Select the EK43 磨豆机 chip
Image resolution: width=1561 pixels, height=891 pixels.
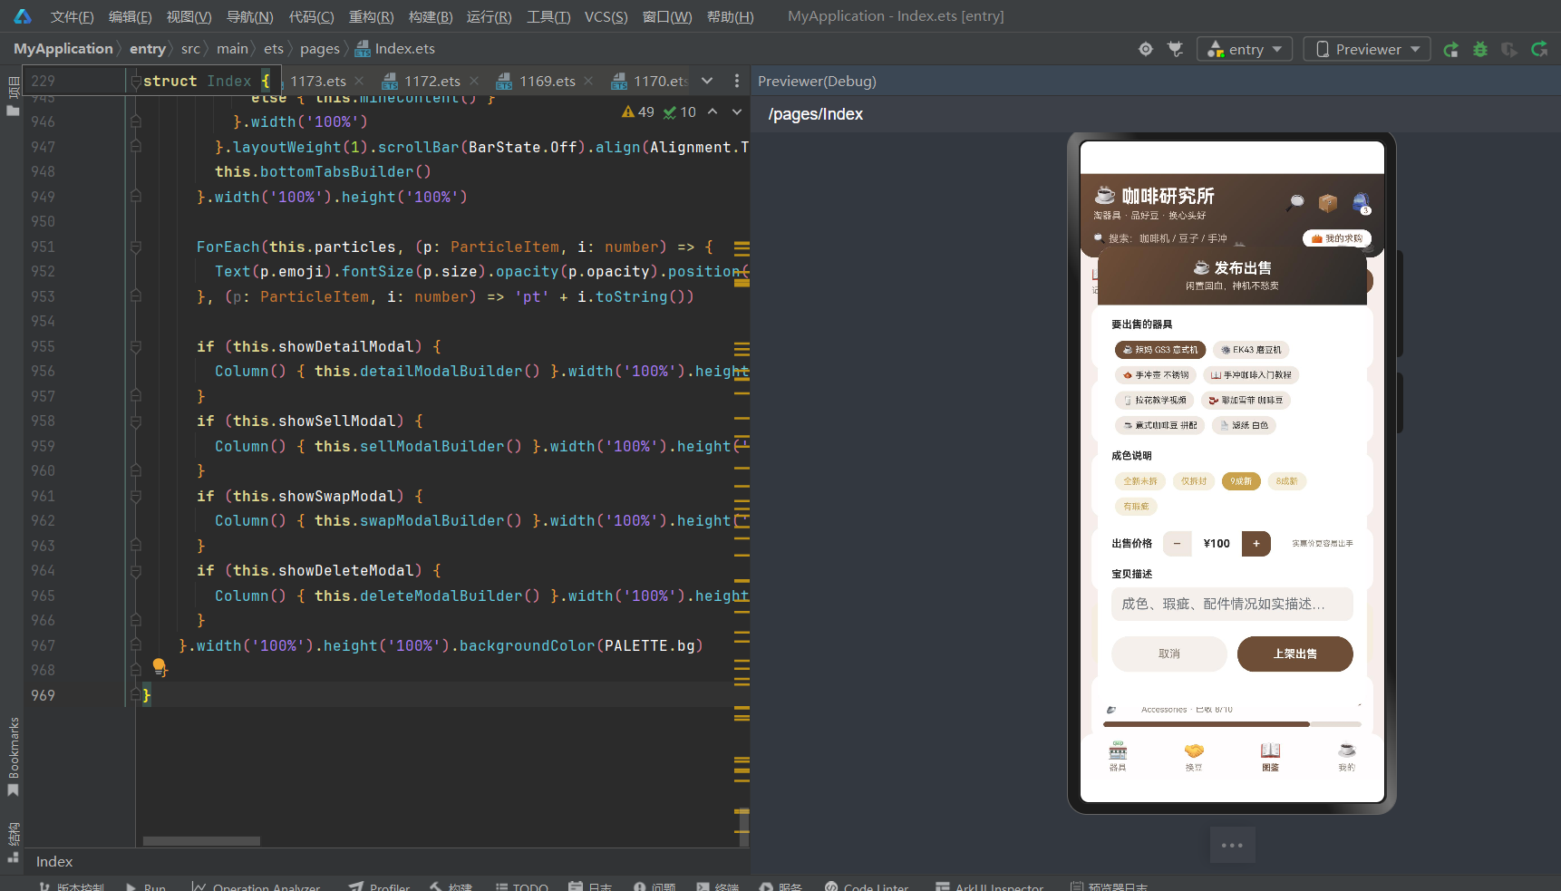1251,350
